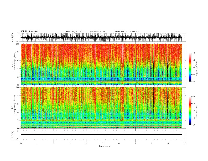Click the ch.1 voltage waveform trace
This screenshot has height=161, width=208.
tap(101, 37)
